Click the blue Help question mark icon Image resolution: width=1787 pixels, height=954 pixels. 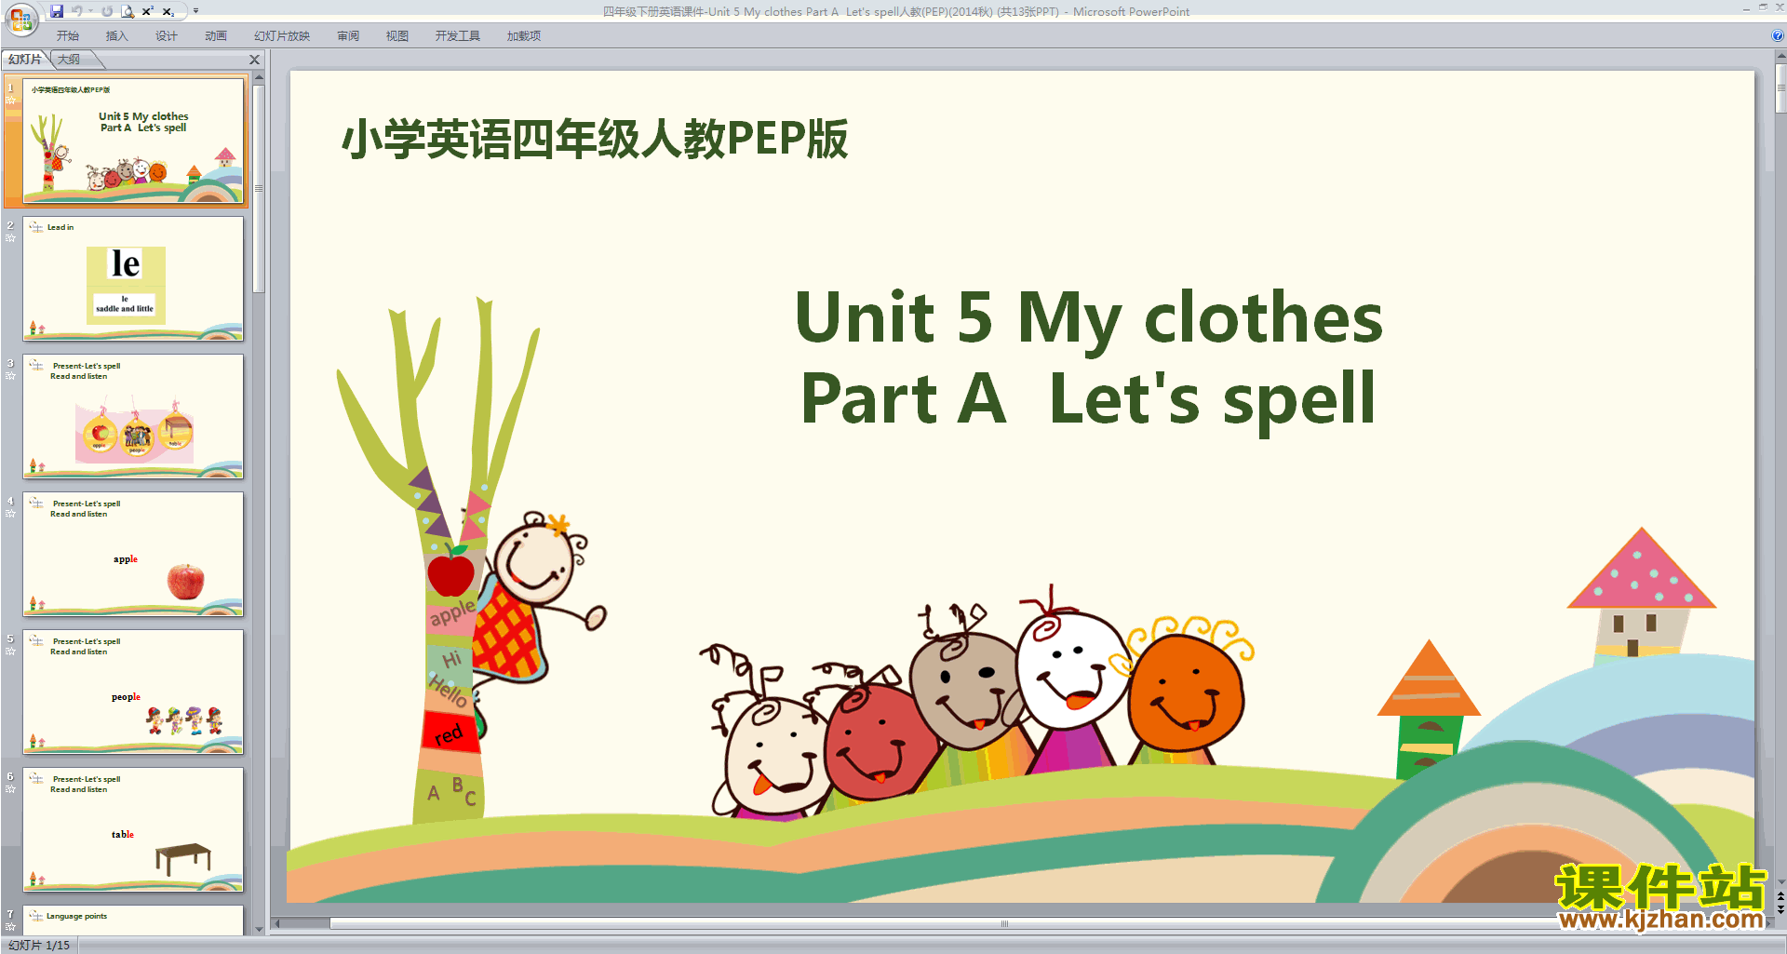tap(1778, 36)
